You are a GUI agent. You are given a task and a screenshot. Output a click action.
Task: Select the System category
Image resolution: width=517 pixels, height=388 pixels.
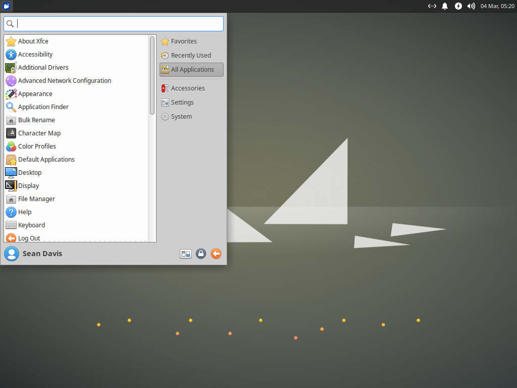(x=180, y=116)
